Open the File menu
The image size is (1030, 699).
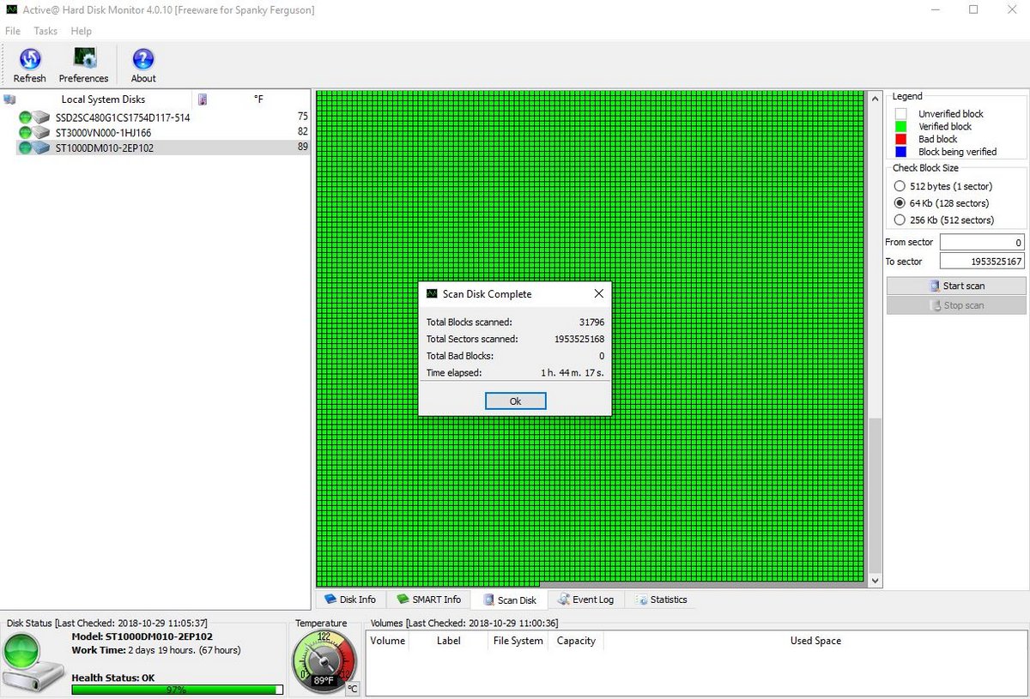(12, 31)
